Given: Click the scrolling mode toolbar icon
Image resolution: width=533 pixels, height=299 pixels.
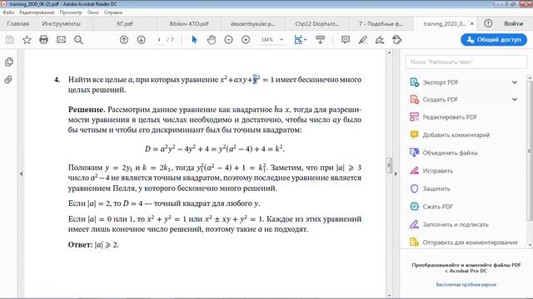Looking at the screenshot, I should point(320,40).
